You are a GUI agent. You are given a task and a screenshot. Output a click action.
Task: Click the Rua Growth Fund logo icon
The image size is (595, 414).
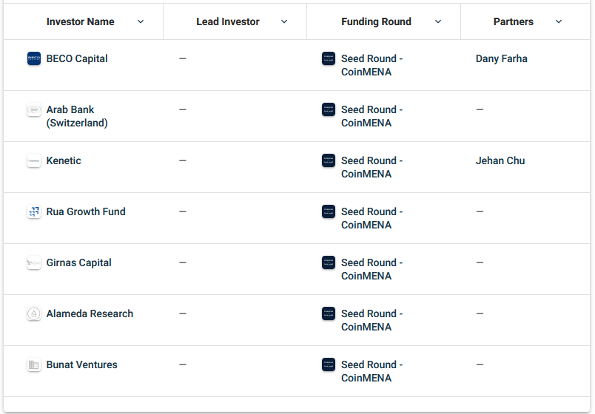(34, 211)
